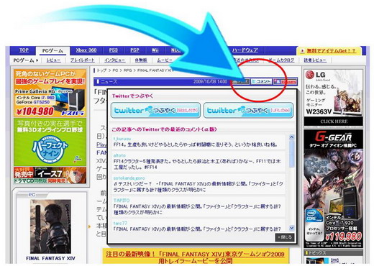Click the print icon in news header
This screenshot has width=374, height=266.
(x=240, y=82)
